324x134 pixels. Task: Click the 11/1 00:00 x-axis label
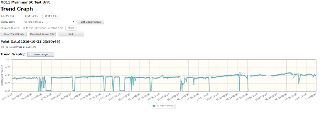[x=311, y=97]
